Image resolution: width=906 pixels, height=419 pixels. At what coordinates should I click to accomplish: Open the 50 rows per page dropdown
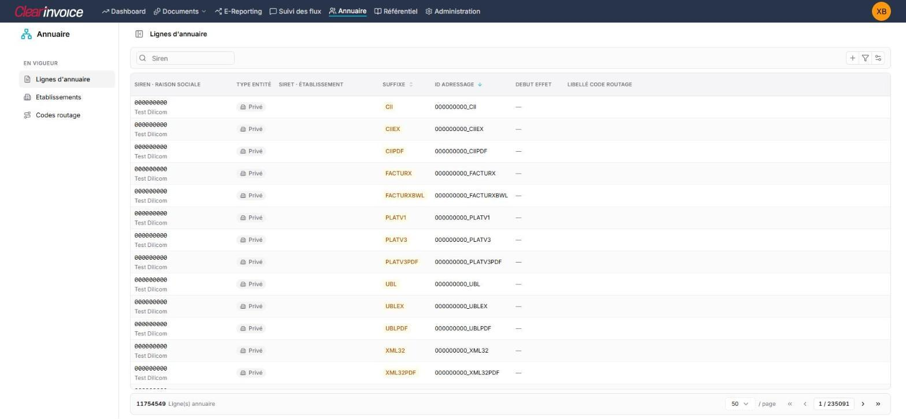coord(740,404)
